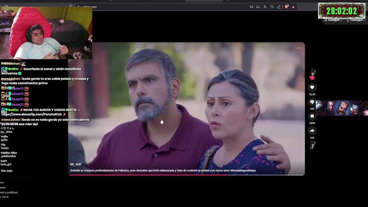The image size is (368, 207).
Task: Click the donoclip.com/PonchoKick link in chat
Action: 32,114
